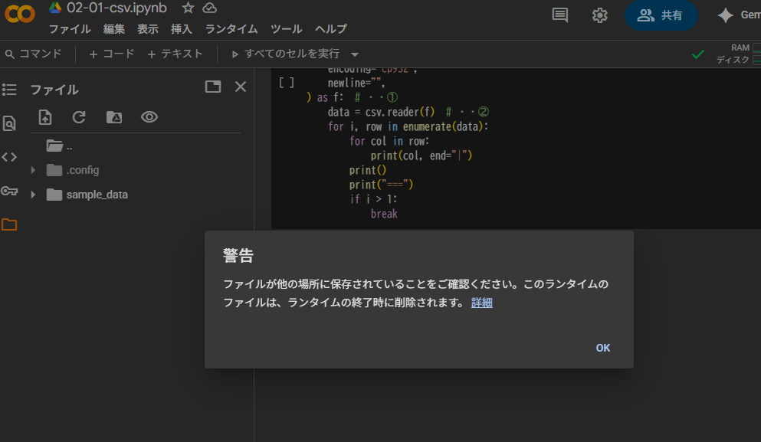Click the upload file icon in Files panel

pyautogui.click(x=45, y=117)
